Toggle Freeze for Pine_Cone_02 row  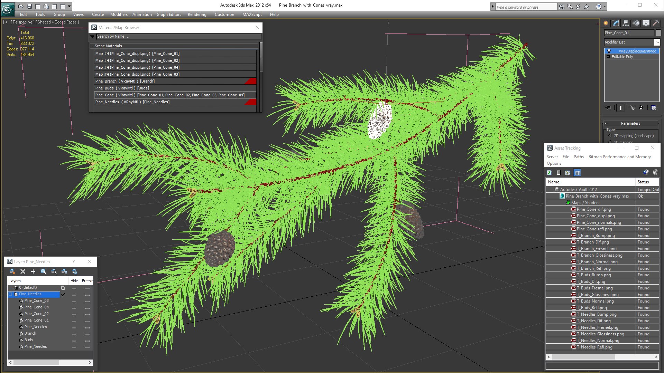[87, 314]
